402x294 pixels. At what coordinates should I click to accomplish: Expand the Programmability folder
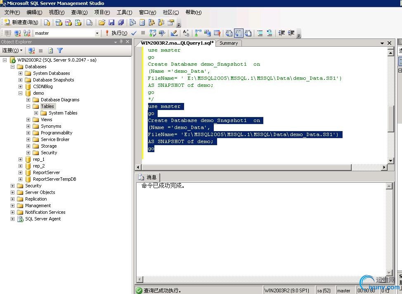pos(28,133)
